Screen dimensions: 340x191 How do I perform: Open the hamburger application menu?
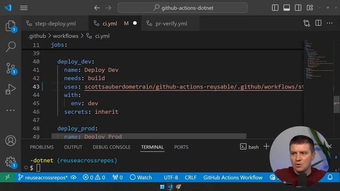point(23,8)
